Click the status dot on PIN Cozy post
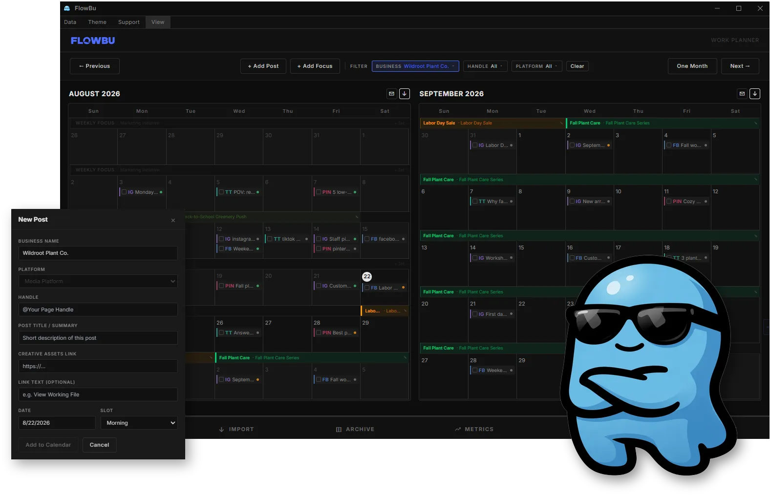Screen dimensions: 771x496 [706, 202]
